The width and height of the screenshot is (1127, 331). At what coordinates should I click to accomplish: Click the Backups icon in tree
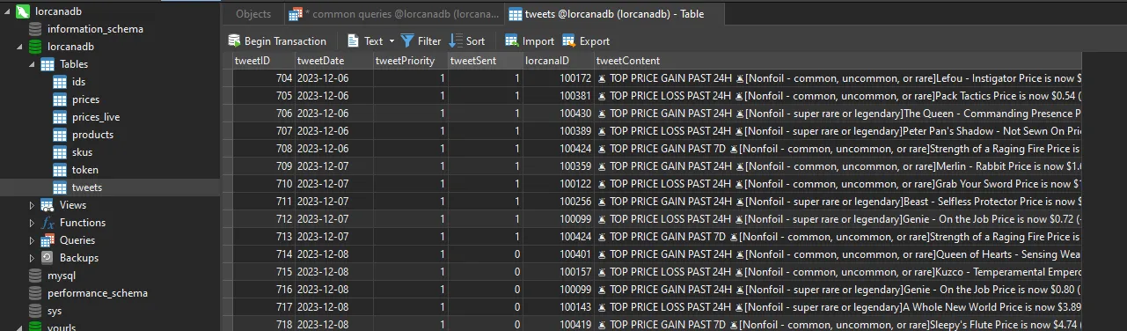click(48, 258)
